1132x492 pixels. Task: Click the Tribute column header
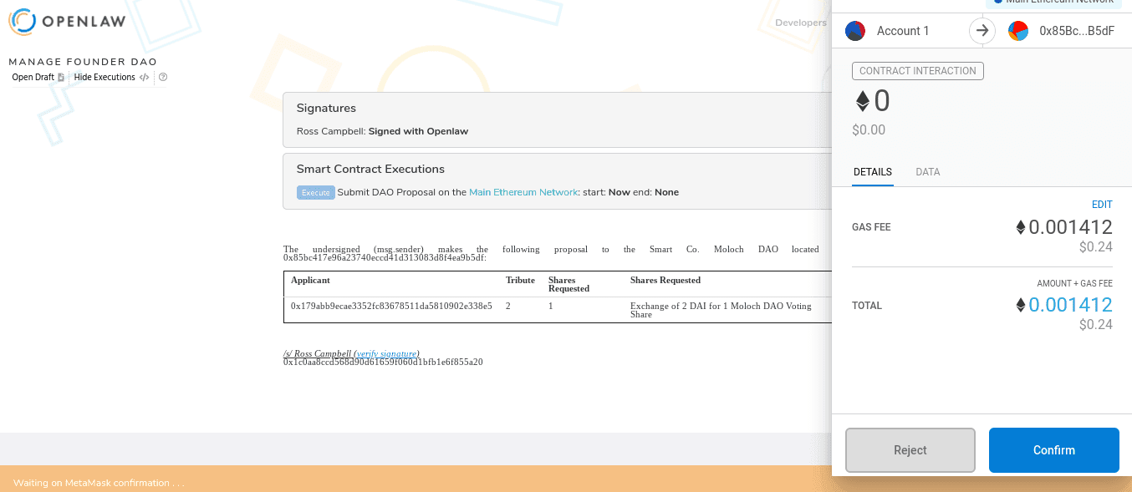pyautogui.click(x=520, y=280)
